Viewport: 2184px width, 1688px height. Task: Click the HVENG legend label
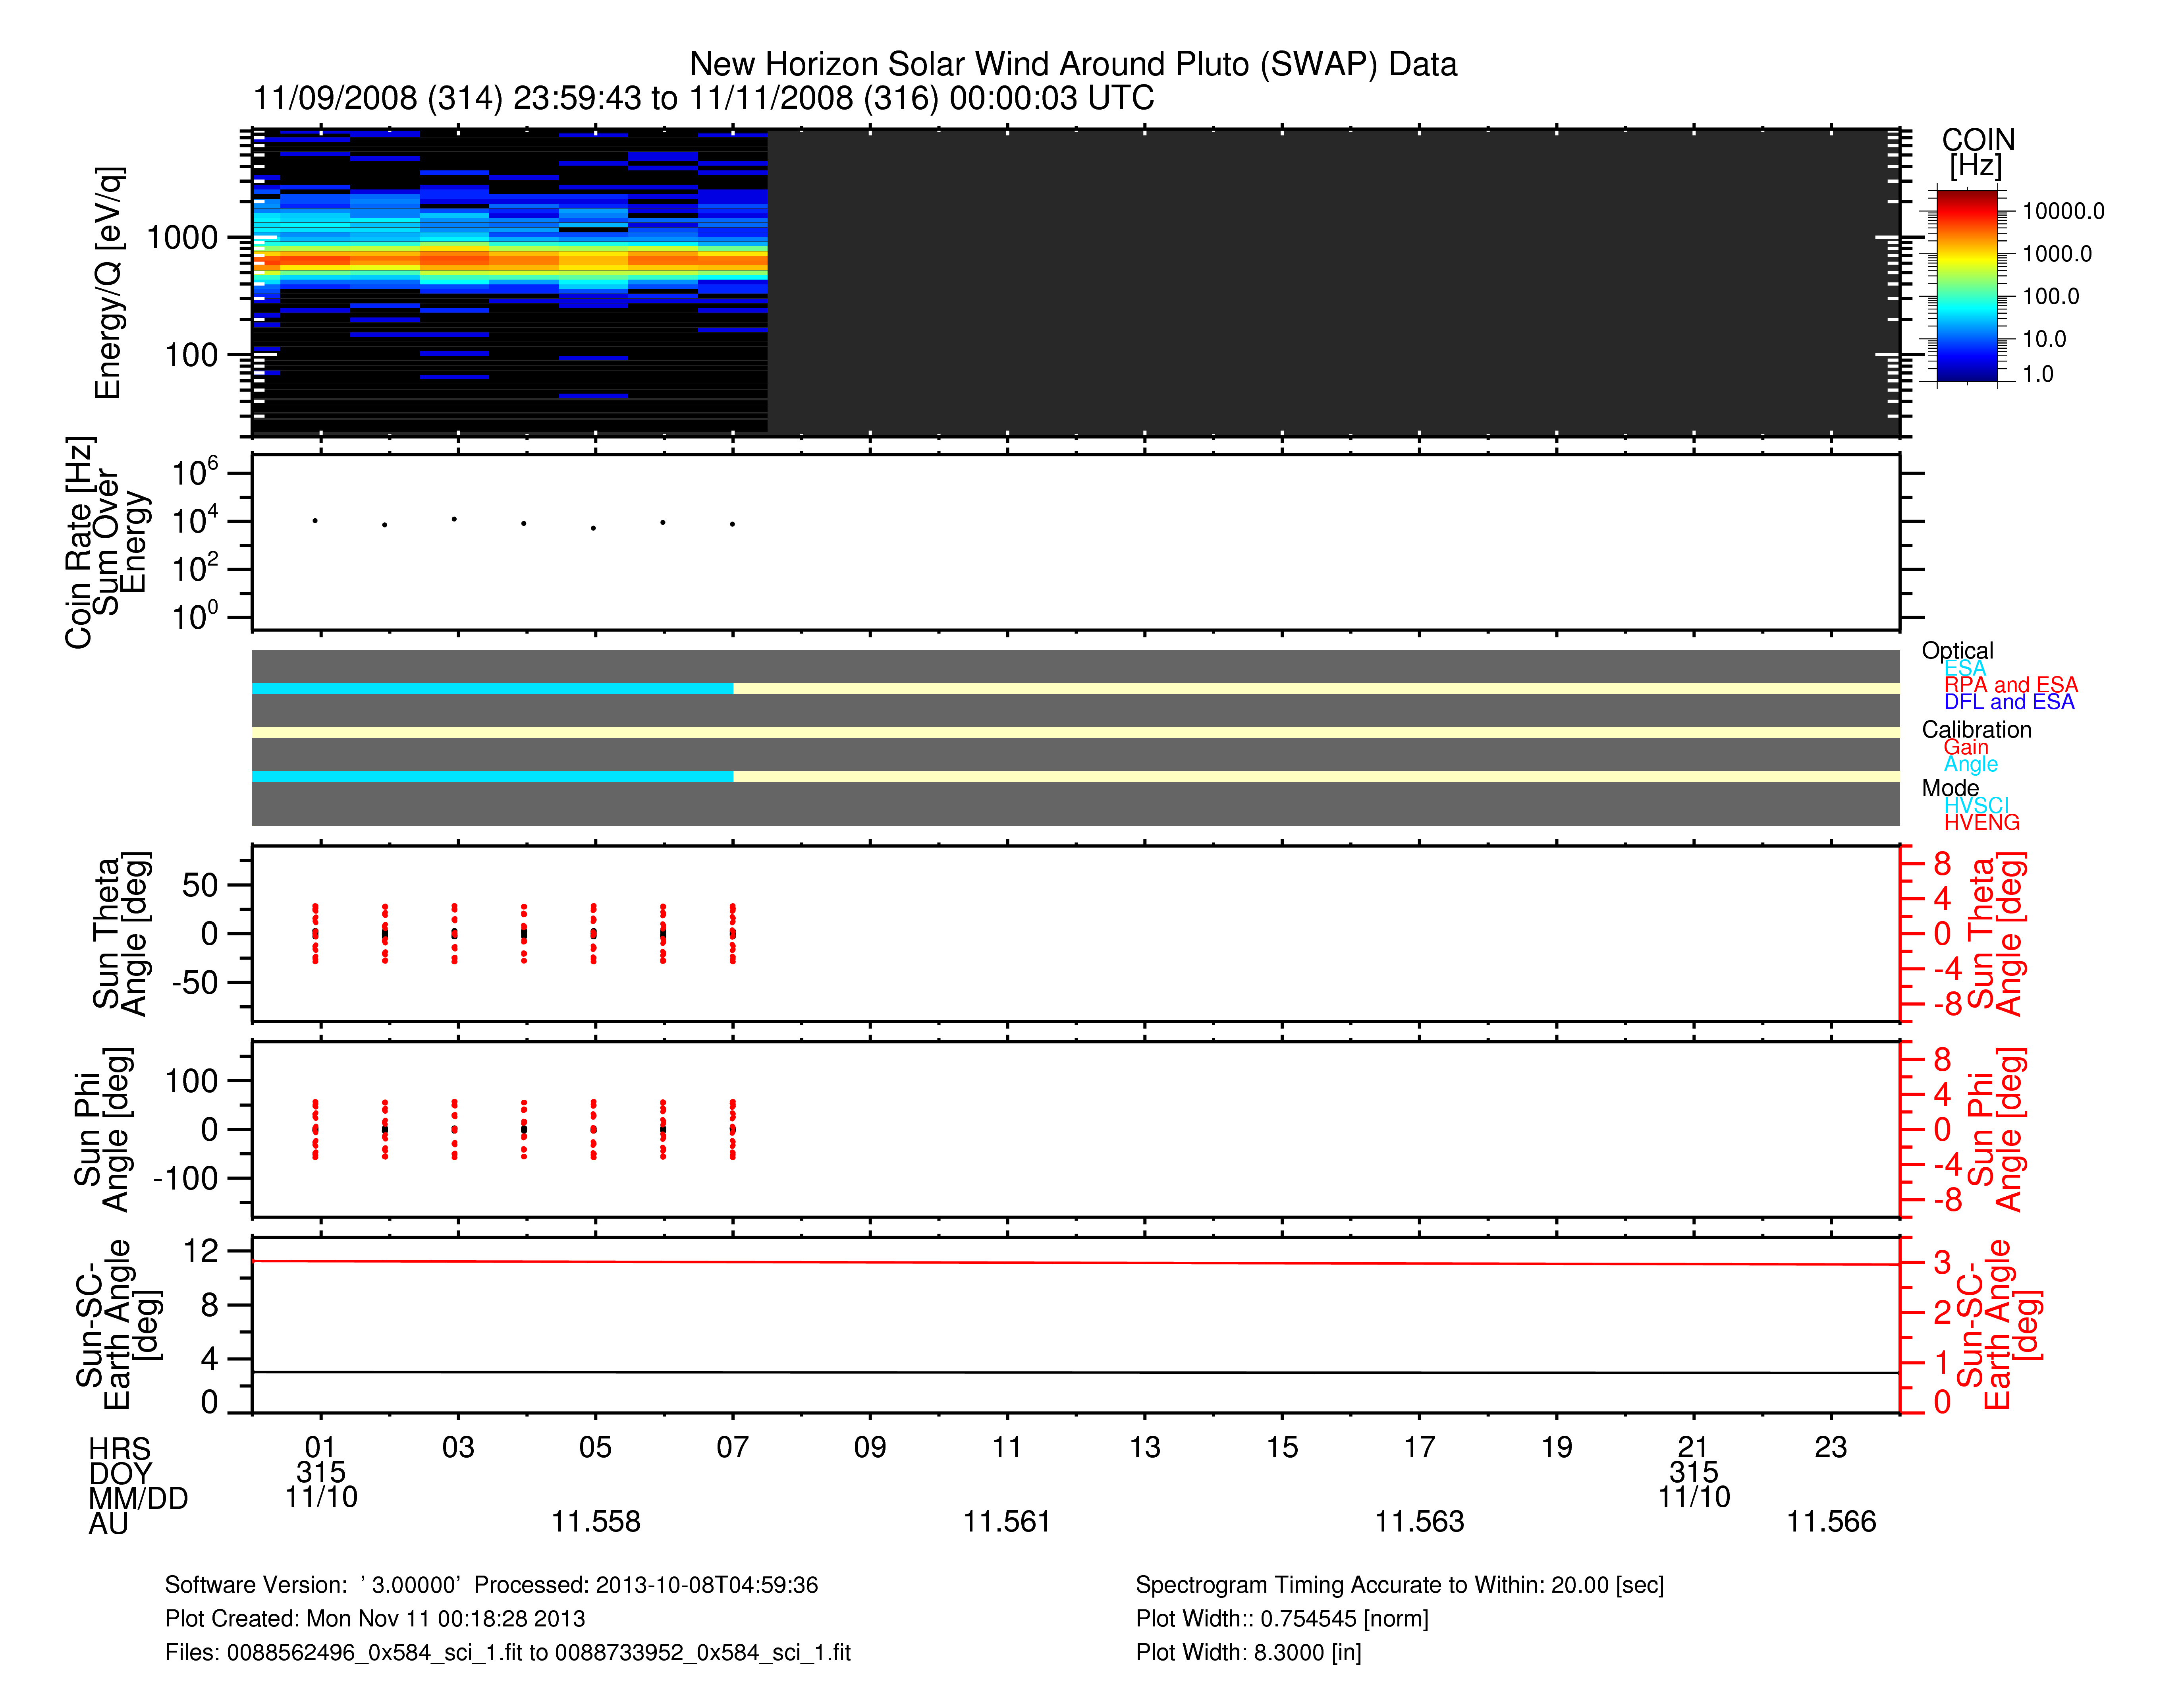click(x=1981, y=822)
